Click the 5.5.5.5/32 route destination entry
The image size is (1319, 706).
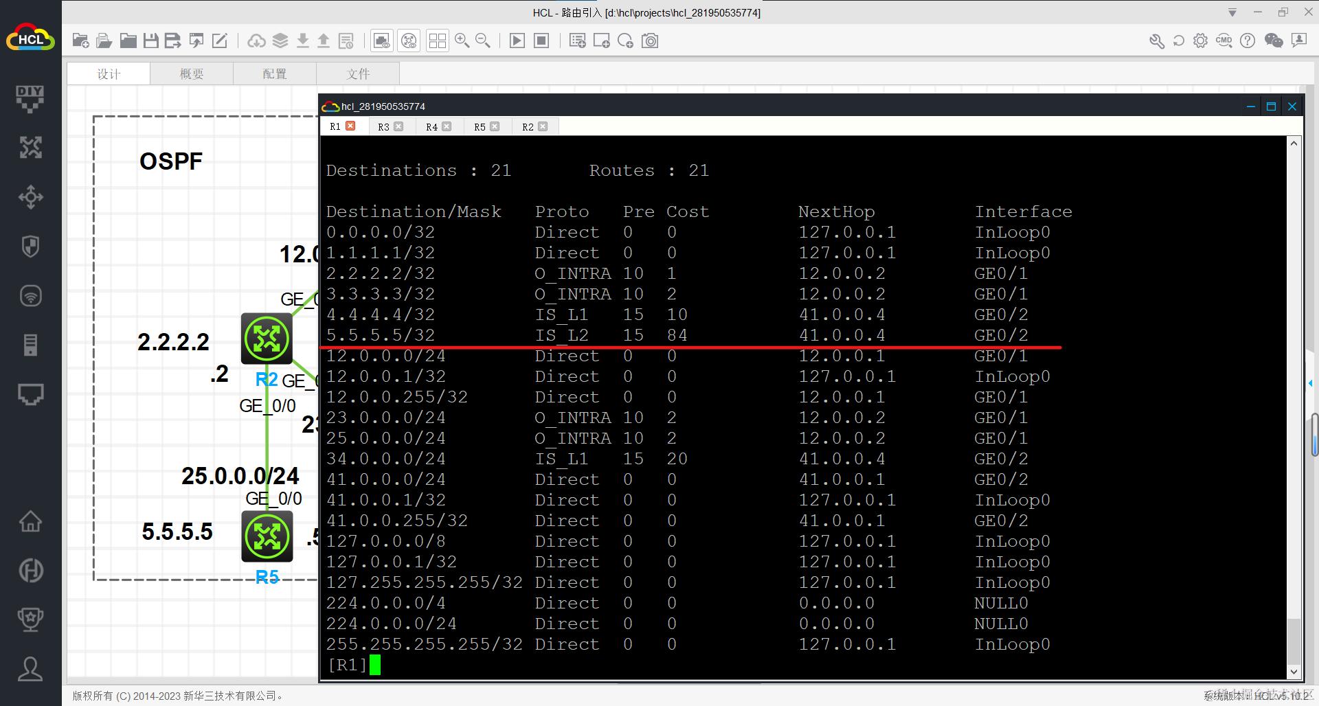381,335
